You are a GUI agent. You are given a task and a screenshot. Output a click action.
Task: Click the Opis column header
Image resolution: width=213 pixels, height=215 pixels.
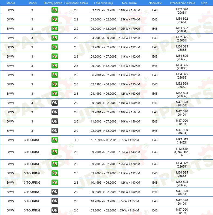[x=204, y=3]
